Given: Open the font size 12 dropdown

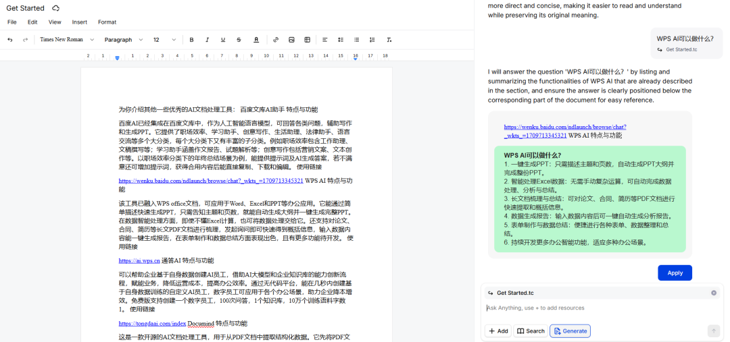Looking at the screenshot, I should [165, 40].
